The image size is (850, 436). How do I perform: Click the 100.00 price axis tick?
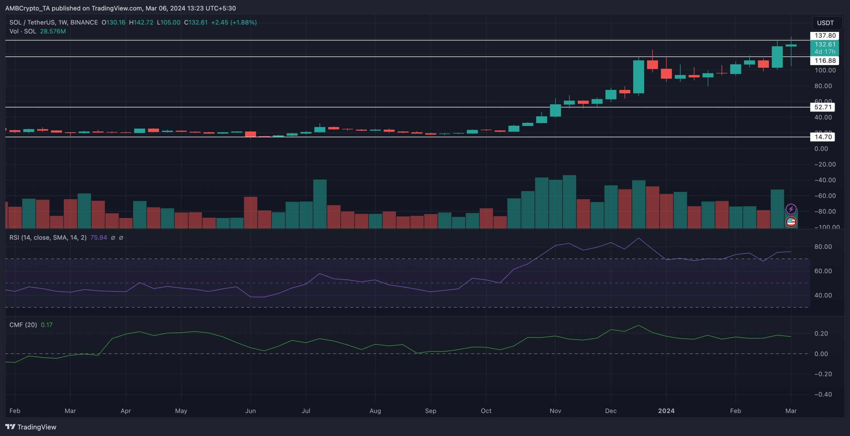825,70
